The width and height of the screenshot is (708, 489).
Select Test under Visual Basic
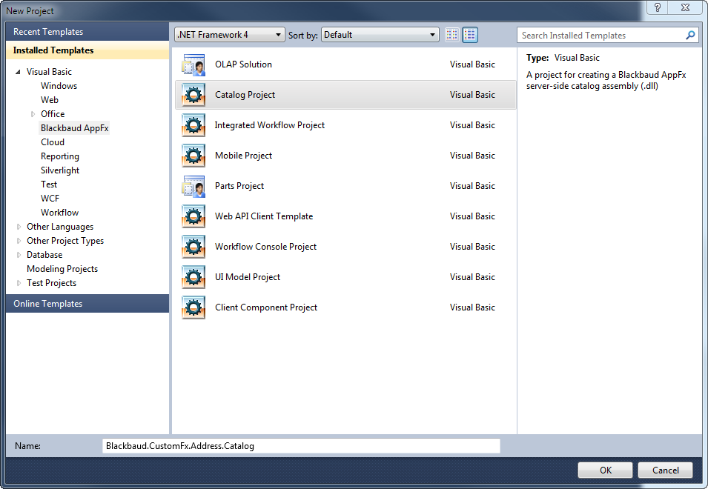49,184
